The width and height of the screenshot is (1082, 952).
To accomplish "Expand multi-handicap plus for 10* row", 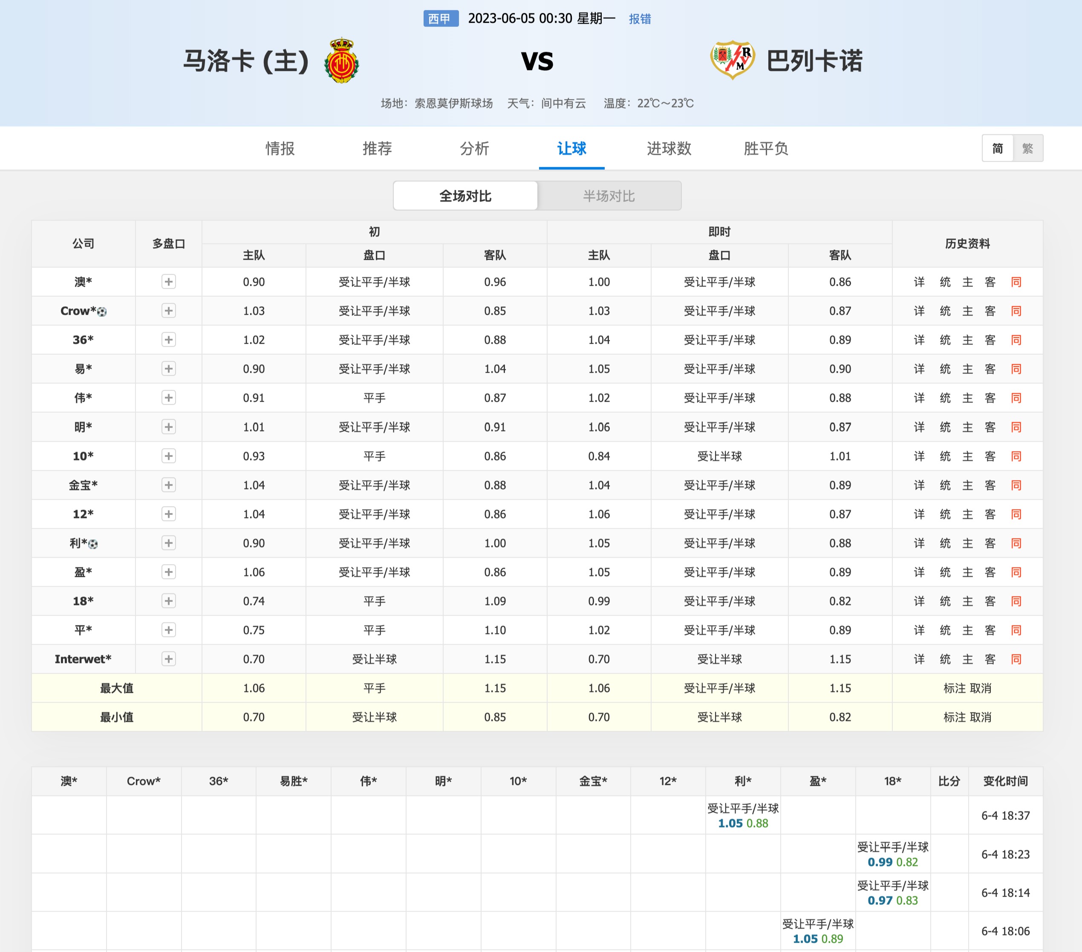I will (x=168, y=456).
